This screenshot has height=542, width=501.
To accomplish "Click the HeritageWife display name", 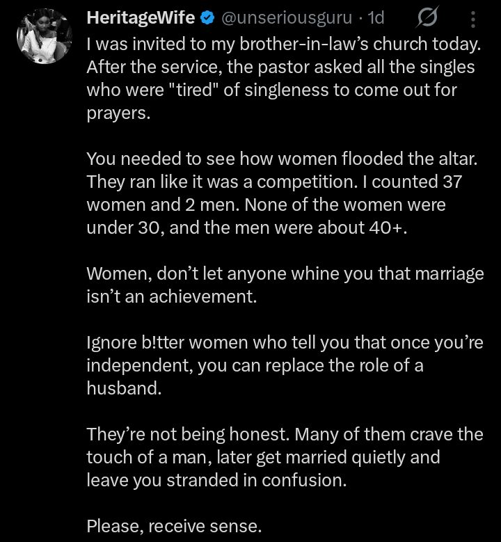I will 140,18.
